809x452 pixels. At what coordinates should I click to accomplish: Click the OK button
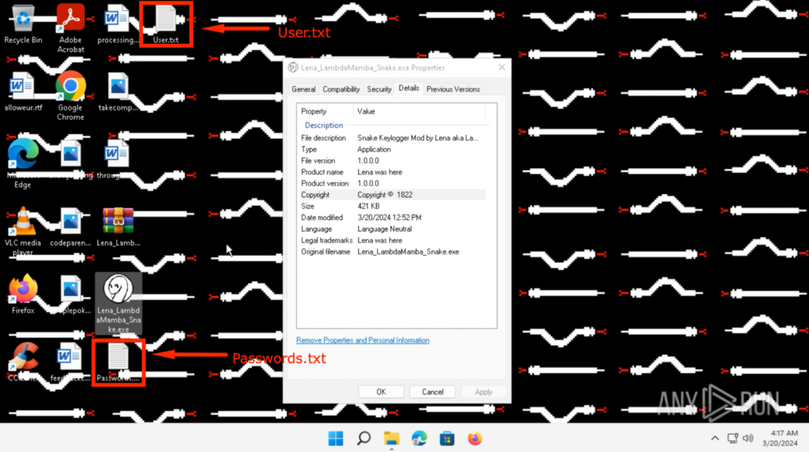pos(381,391)
